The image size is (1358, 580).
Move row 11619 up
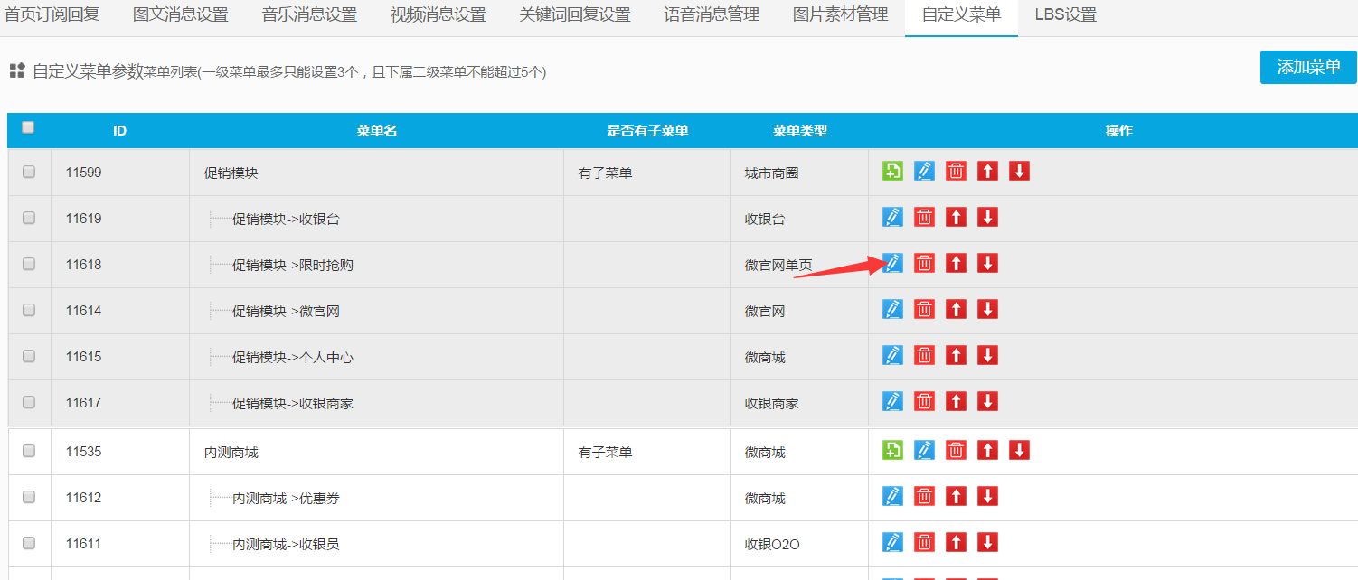click(x=956, y=217)
